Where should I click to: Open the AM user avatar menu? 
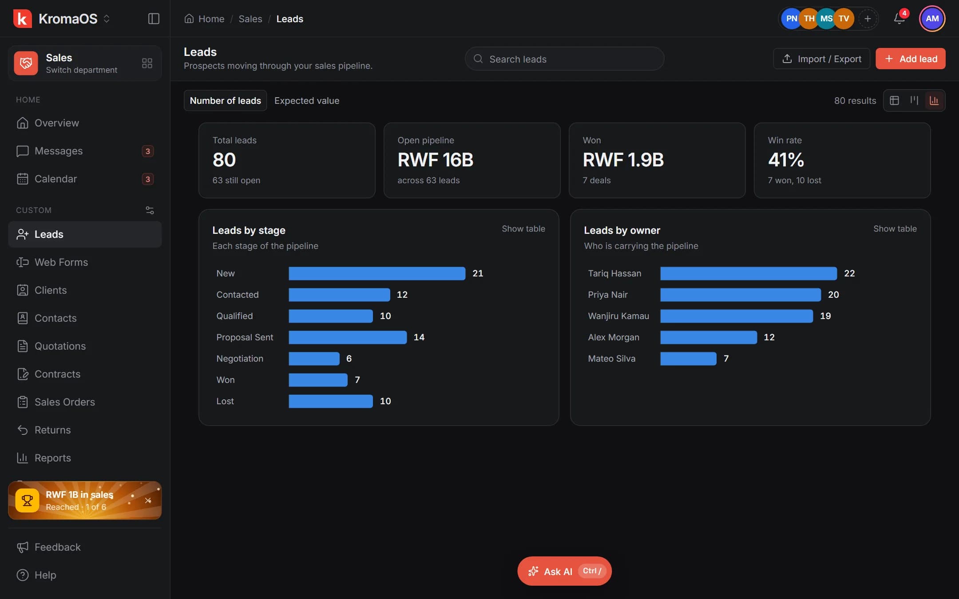point(932,19)
